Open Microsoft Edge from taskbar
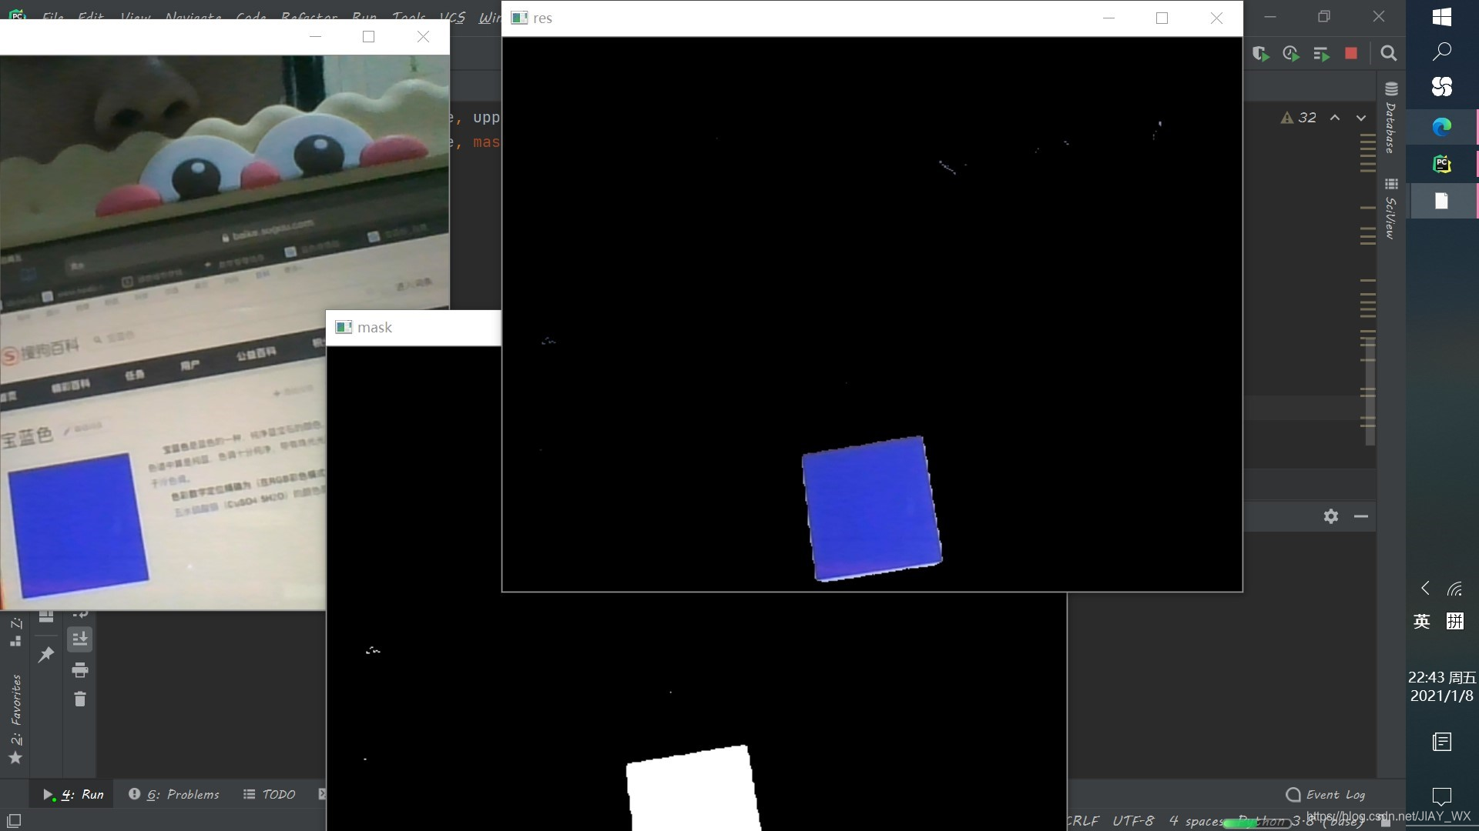The image size is (1479, 831). coord(1441,126)
